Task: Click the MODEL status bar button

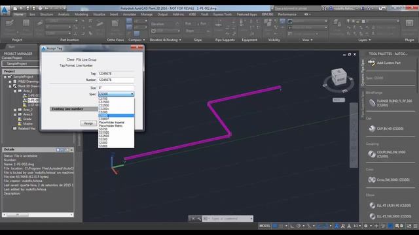Action: 264,226
